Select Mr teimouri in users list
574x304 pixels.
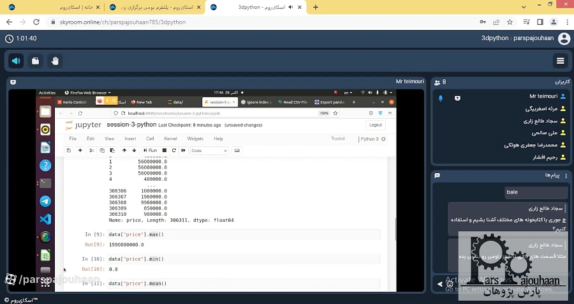click(x=543, y=96)
